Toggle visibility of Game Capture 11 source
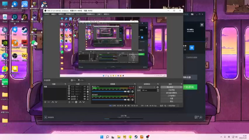The width and height of the screenshot is (249, 140). 85,99
